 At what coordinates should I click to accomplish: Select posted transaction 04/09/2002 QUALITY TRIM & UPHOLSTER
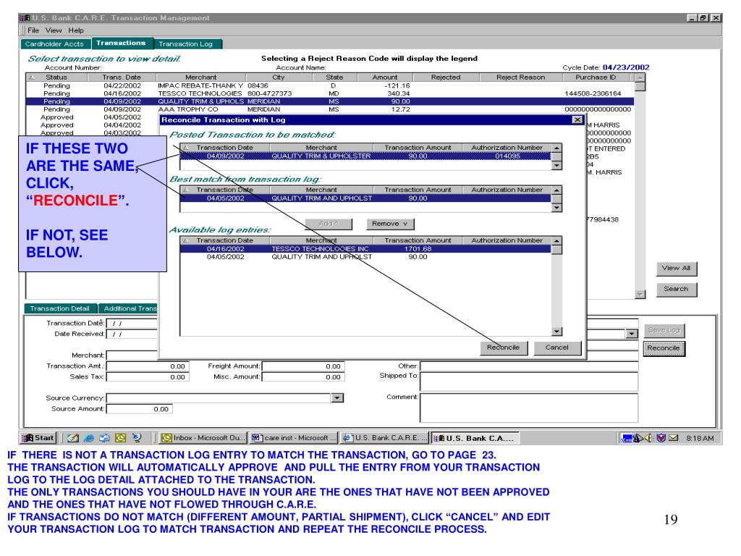coord(365,156)
